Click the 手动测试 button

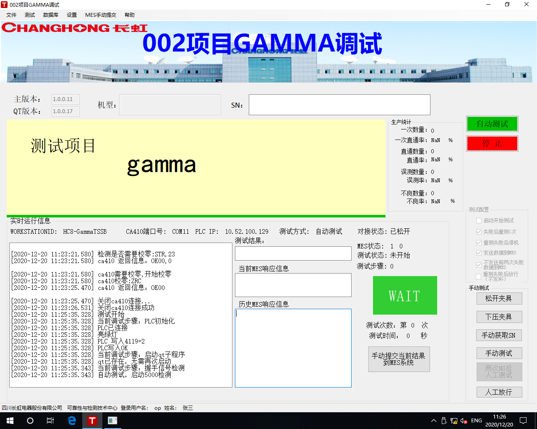coord(499,353)
